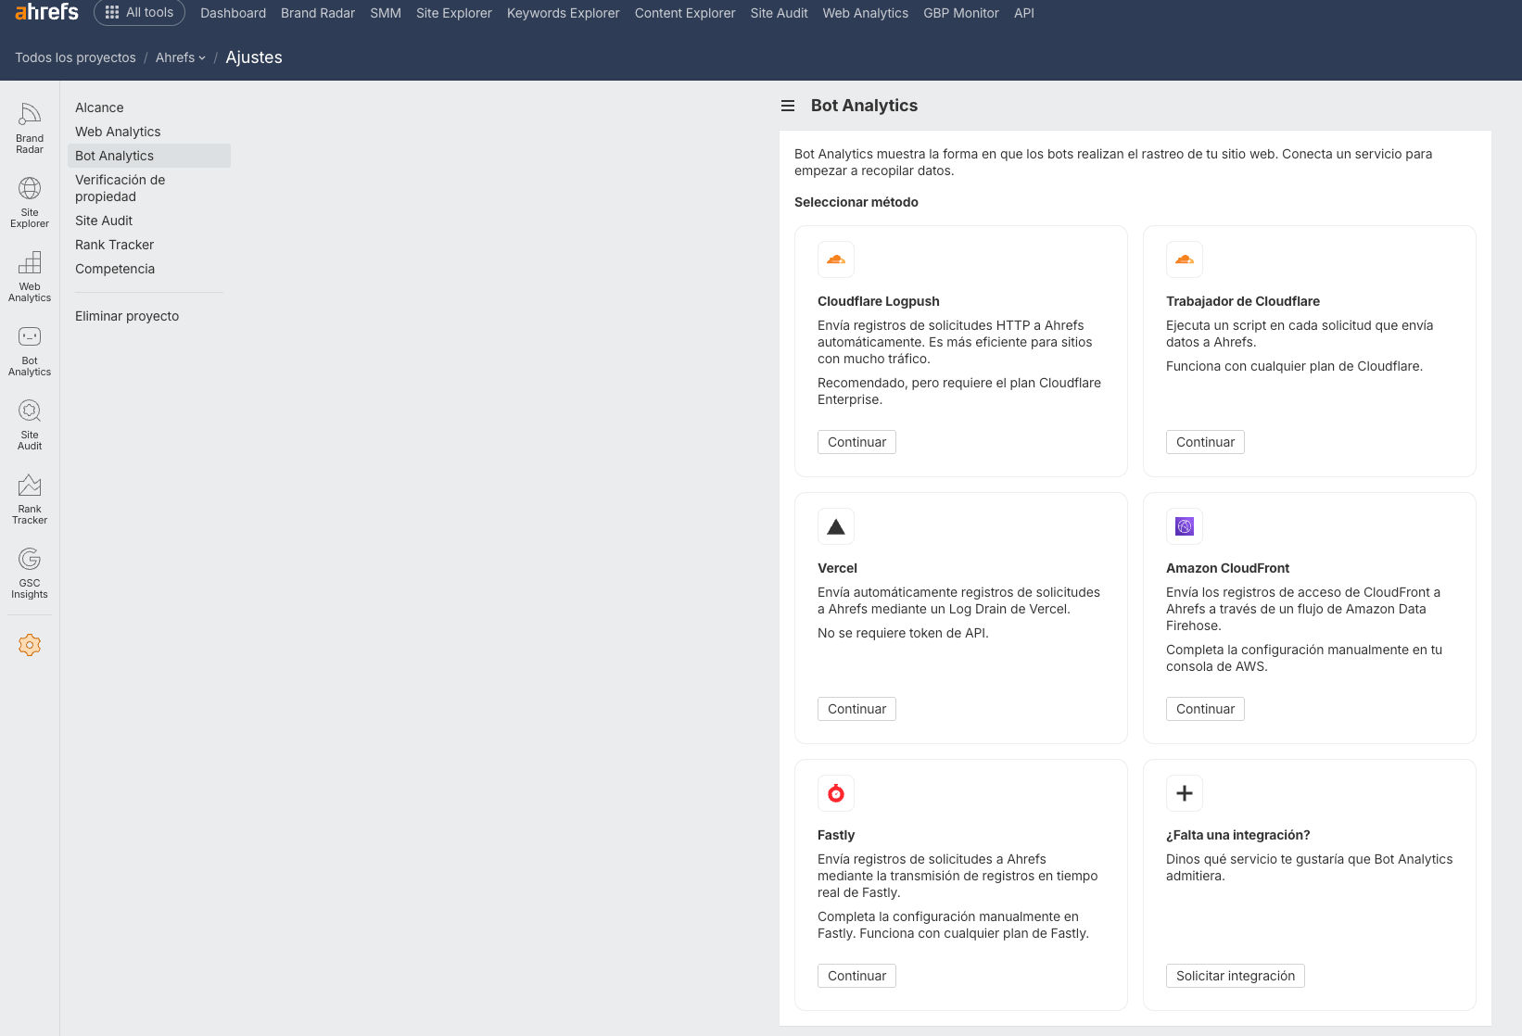Screen dimensions: 1522x1036
Task: Open GSC Insights sidebar icon
Action: tap(30, 573)
